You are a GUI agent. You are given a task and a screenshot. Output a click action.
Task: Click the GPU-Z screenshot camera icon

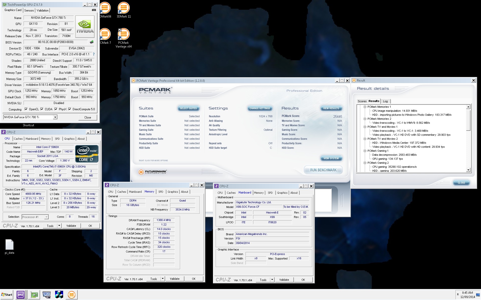(x=94, y=10)
